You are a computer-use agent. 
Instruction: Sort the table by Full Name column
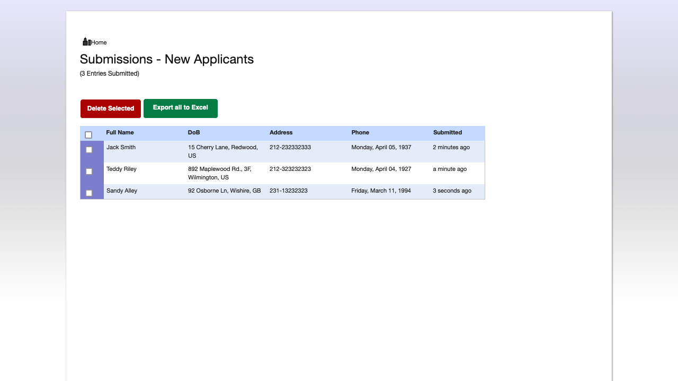tap(120, 133)
